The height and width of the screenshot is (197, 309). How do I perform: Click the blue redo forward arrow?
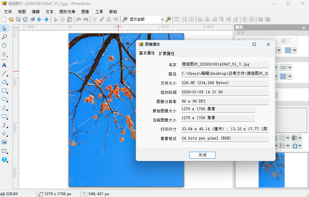pos(46,19)
